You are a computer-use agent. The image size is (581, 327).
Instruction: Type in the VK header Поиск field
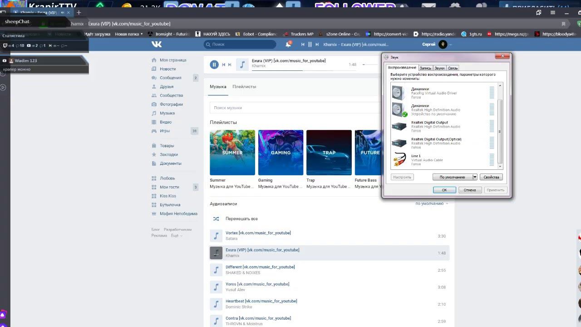(240, 44)
